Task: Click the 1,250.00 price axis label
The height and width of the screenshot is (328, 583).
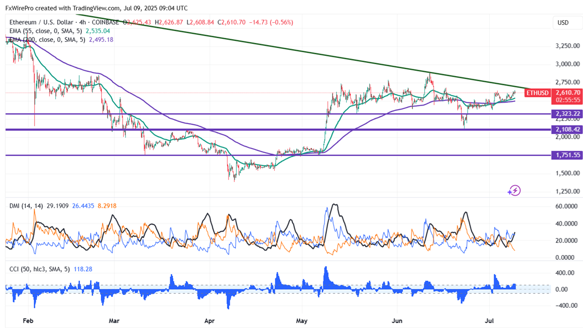Action: tap(567, 191)
